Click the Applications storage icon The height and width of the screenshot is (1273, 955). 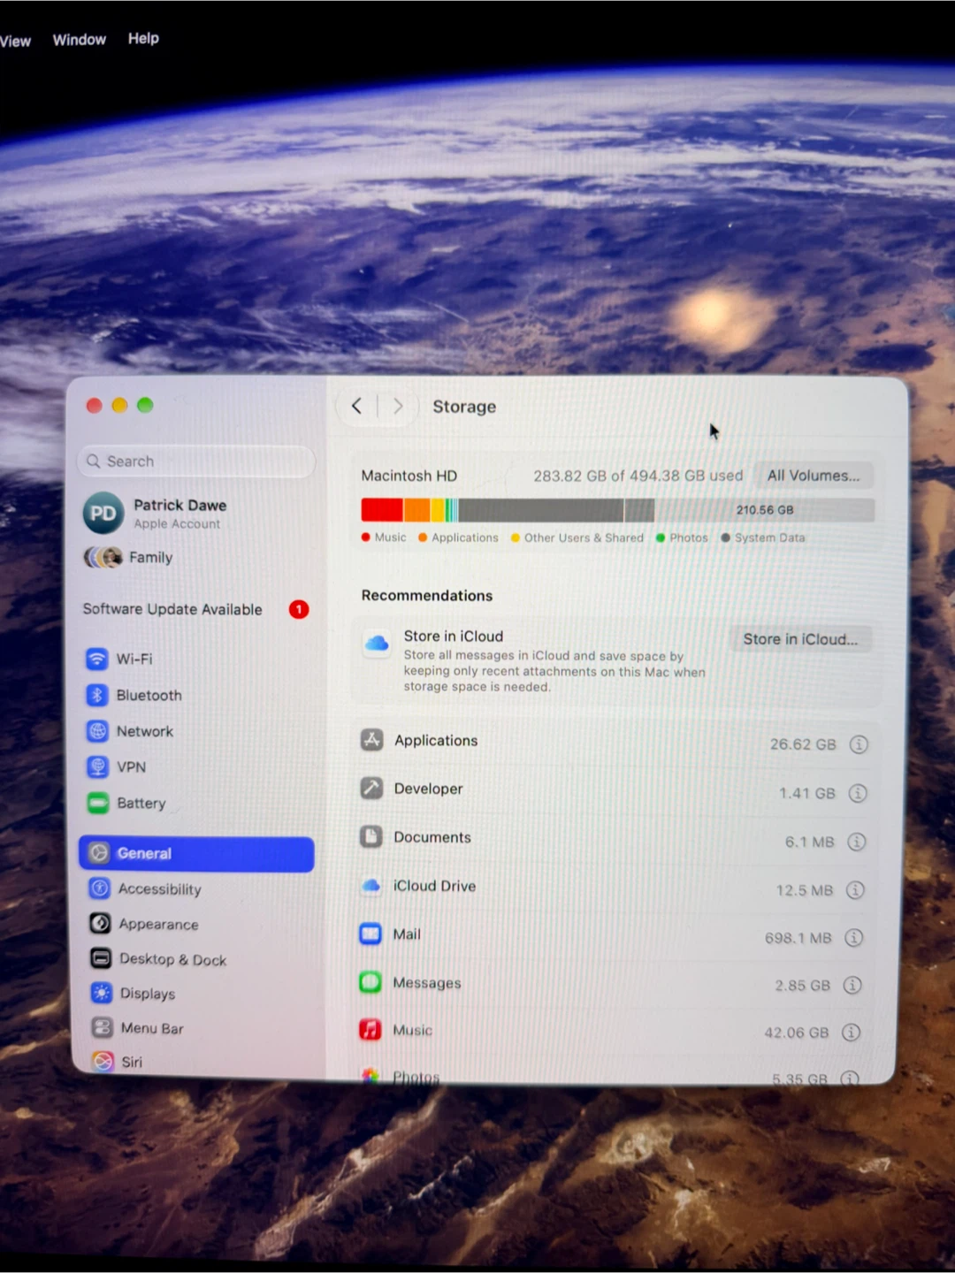point(371,740)
